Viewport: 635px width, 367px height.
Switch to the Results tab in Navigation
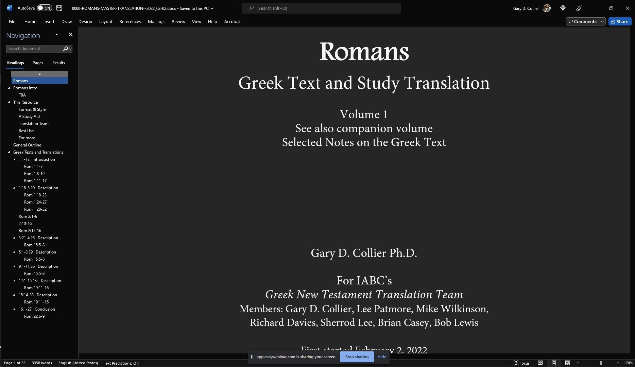coord(58,63)
